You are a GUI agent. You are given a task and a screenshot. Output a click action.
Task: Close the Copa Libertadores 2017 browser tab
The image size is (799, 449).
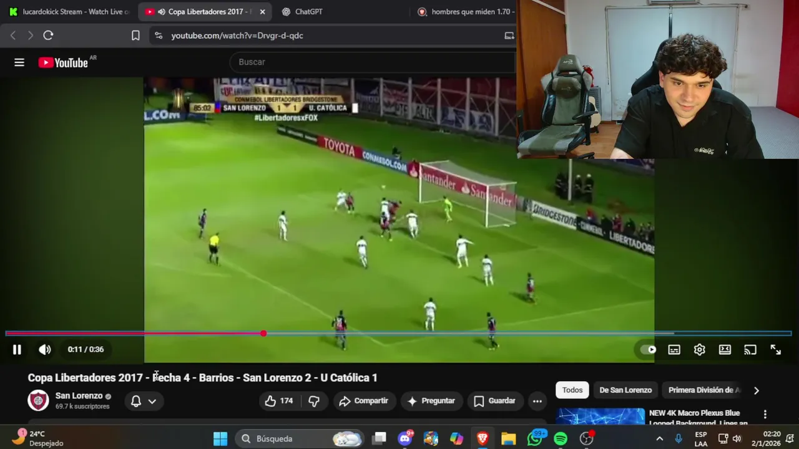coord(262,12)
